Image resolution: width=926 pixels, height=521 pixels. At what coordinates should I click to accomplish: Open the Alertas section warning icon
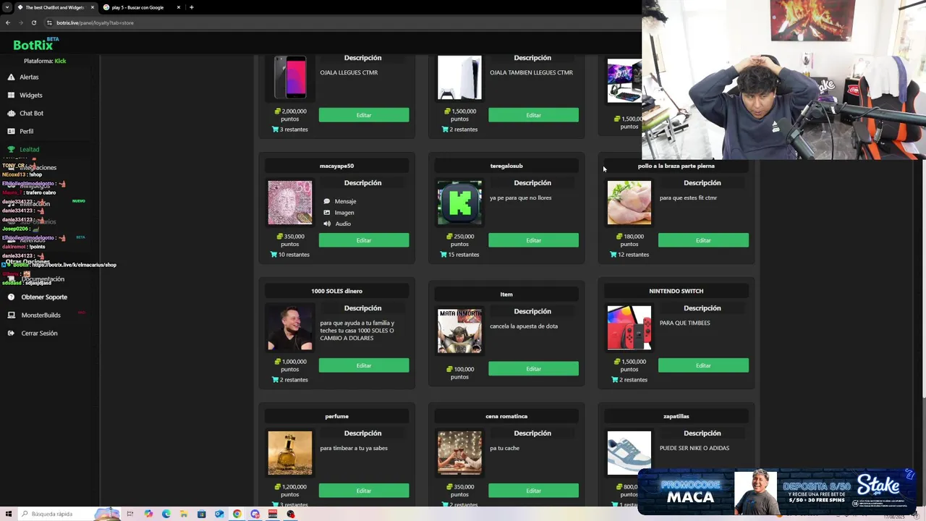pyautogui.click(x=11, y=77)
